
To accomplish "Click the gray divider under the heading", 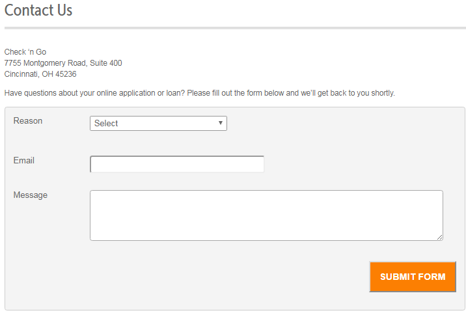I will [235, 28].
